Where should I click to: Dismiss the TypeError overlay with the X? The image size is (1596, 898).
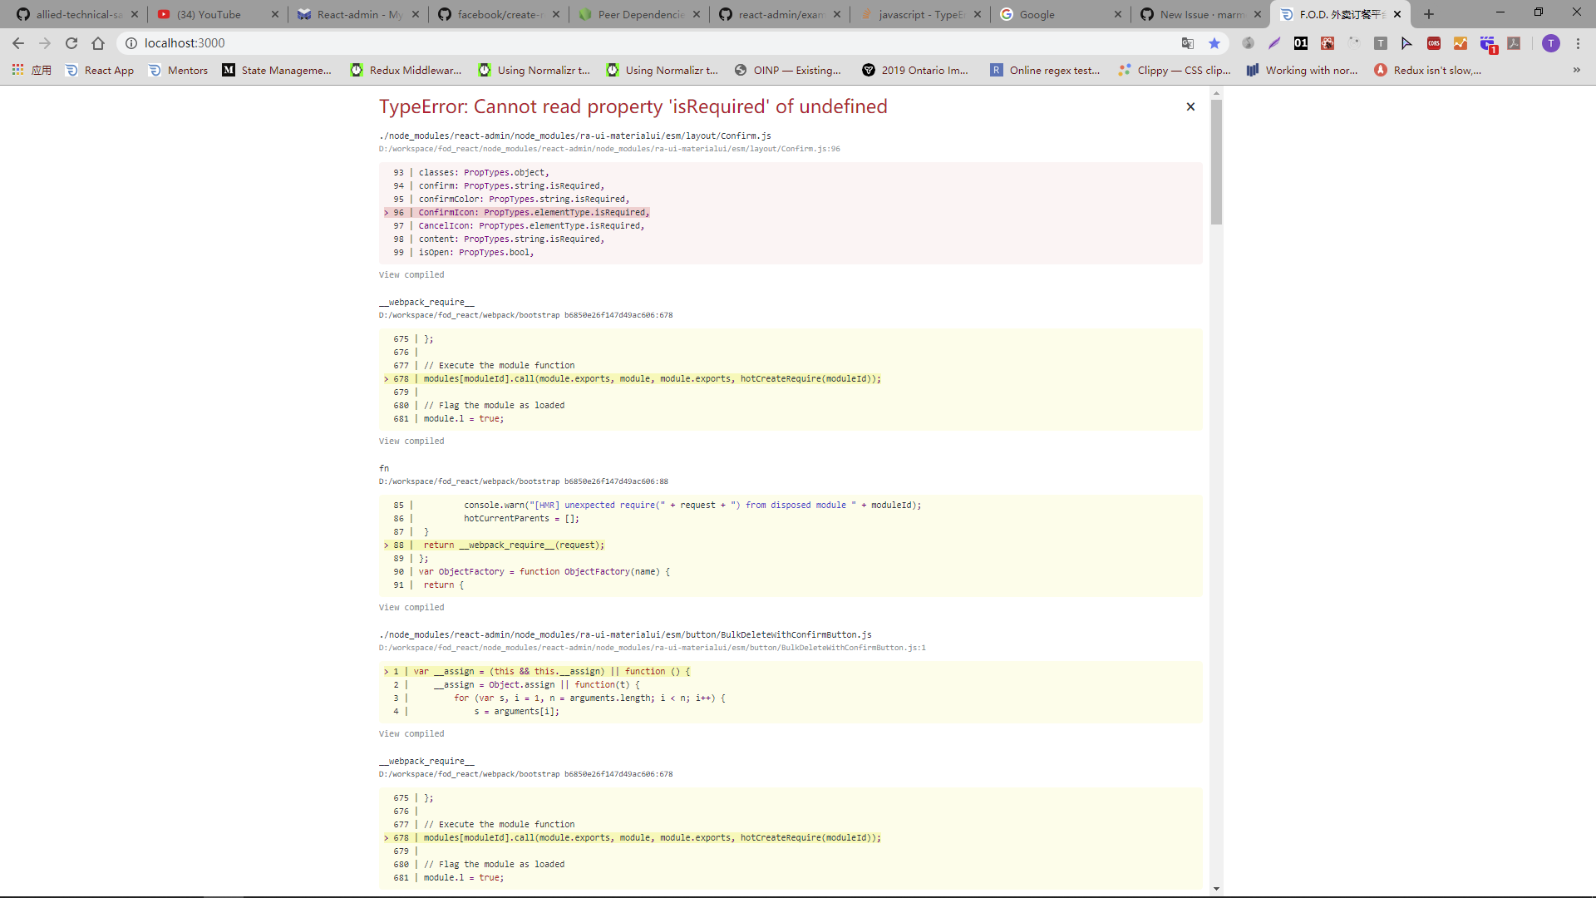(1190, 106)
